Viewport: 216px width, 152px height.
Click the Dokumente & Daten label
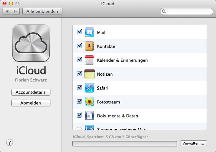pos(117,116)
